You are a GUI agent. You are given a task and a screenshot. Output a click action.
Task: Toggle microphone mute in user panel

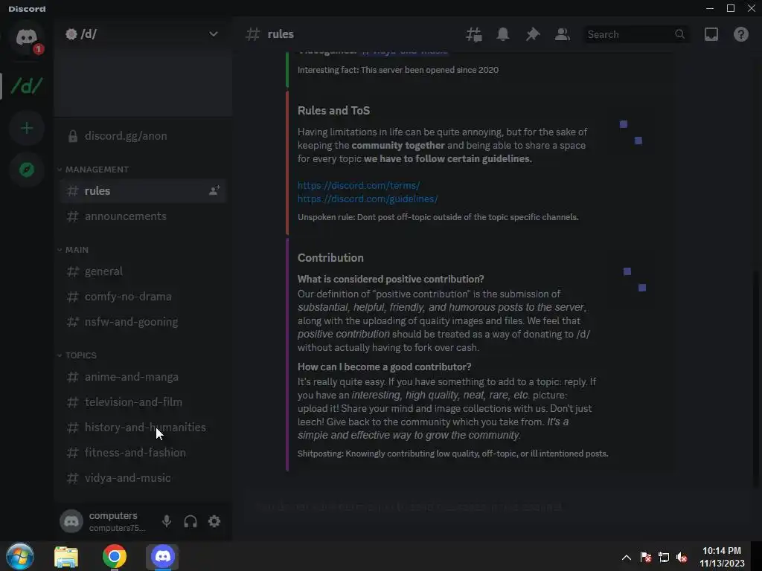click(x=167, y=521)
